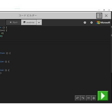Viewport: 112px width, 112px height.
Task: Zoom in the code editor with plus
Action: tap(94, 98)
